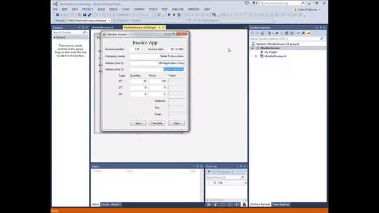Click the Quick Launch magnifier icon
This screenshot has width=379, height=213.
[303, 3]
